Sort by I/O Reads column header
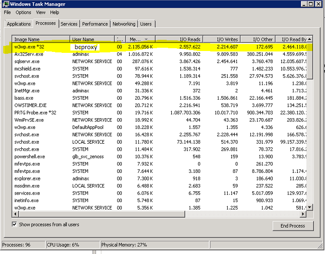Viewport: 325px width, 254px height. 179,39
